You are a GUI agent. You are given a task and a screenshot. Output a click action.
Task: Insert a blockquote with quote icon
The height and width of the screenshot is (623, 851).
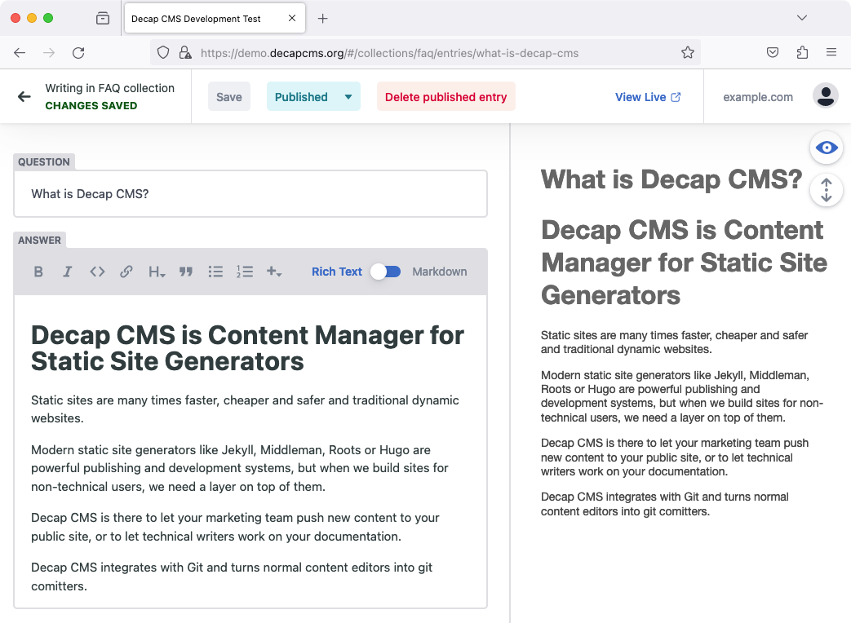(186, 272)
